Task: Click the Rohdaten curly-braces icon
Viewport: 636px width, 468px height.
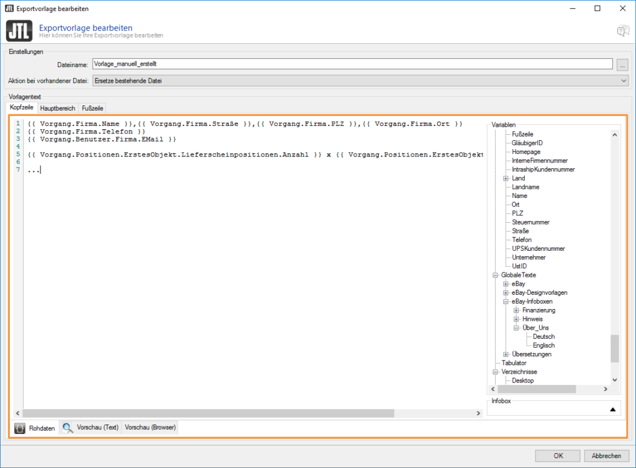Action: tap(20, 428)
